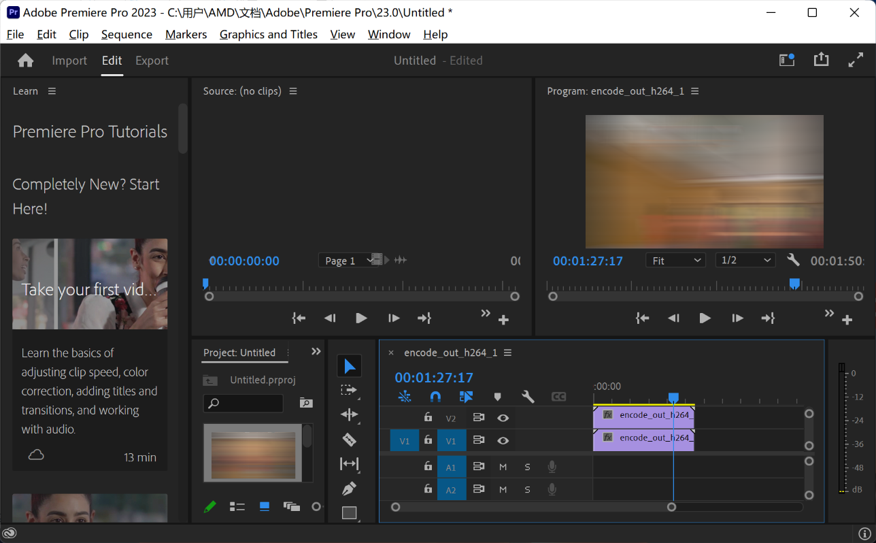Toggle V2 track output eye icon

503,418
